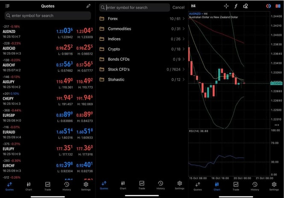Open the chart objects shapes icon

(x=246, y=6)
